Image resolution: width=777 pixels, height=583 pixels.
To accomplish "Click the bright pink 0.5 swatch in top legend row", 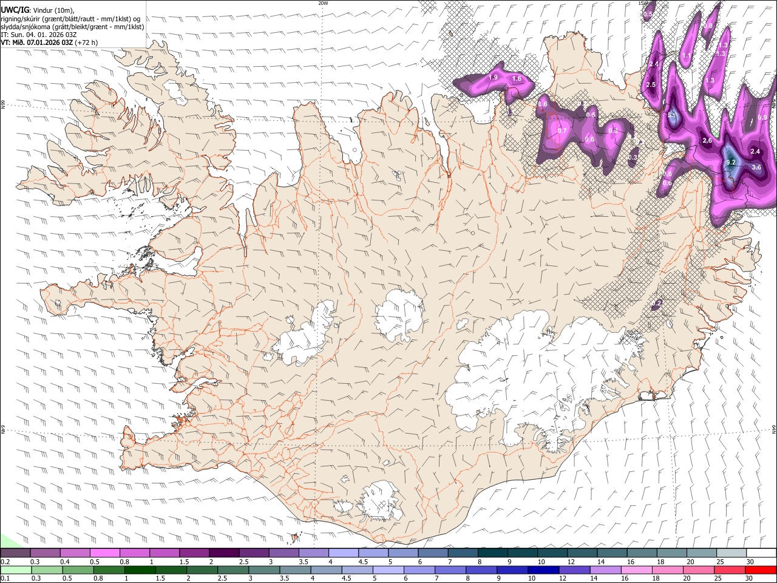I will [x=105, y=553].
